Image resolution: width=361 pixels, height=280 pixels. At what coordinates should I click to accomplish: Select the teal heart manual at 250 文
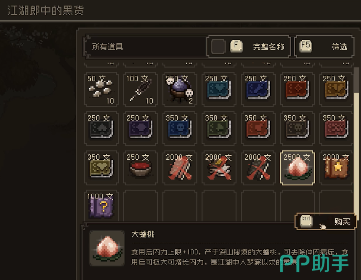(x=219, y=89)
